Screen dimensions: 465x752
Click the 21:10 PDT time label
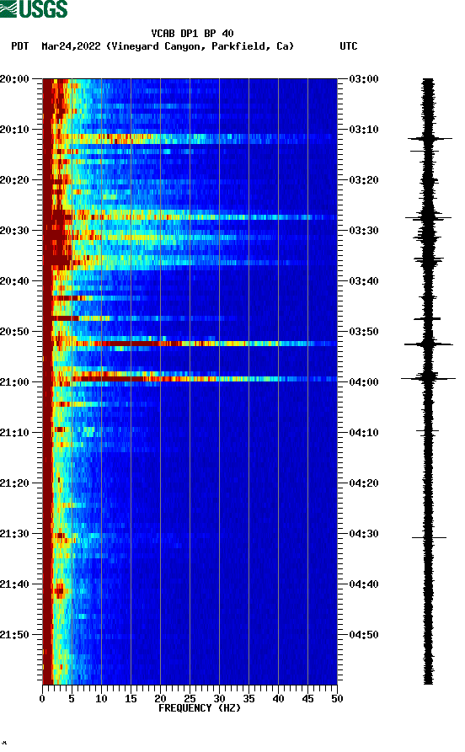pos(14,432)
